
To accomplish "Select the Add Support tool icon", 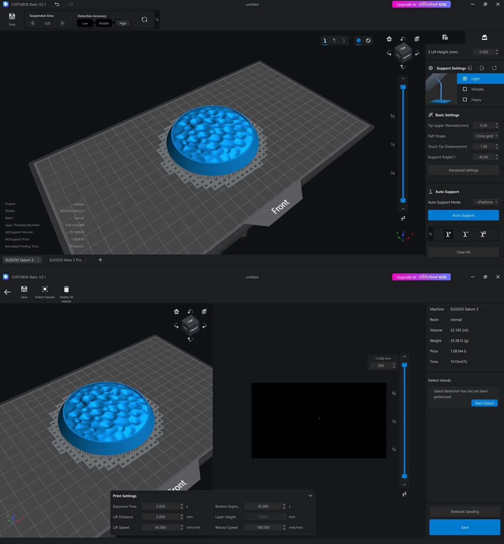I will tap(448, 234).
